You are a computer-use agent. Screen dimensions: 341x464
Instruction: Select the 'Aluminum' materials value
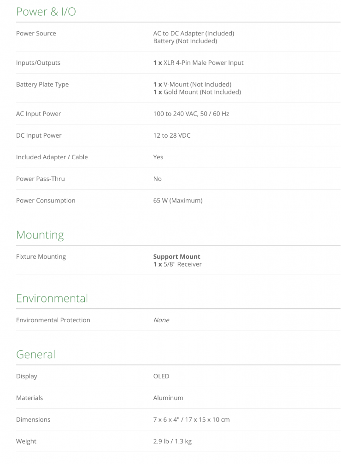168,398
